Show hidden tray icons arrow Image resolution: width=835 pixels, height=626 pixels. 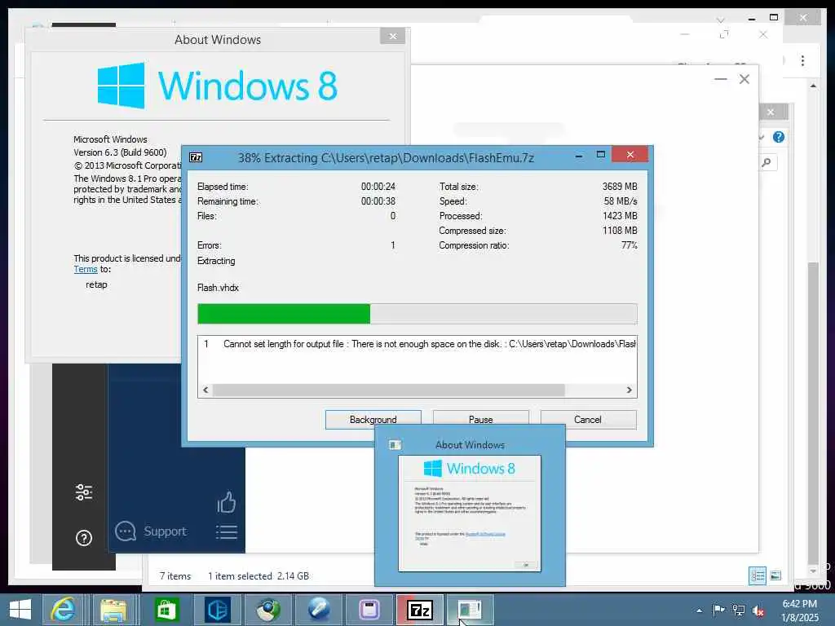699,611
